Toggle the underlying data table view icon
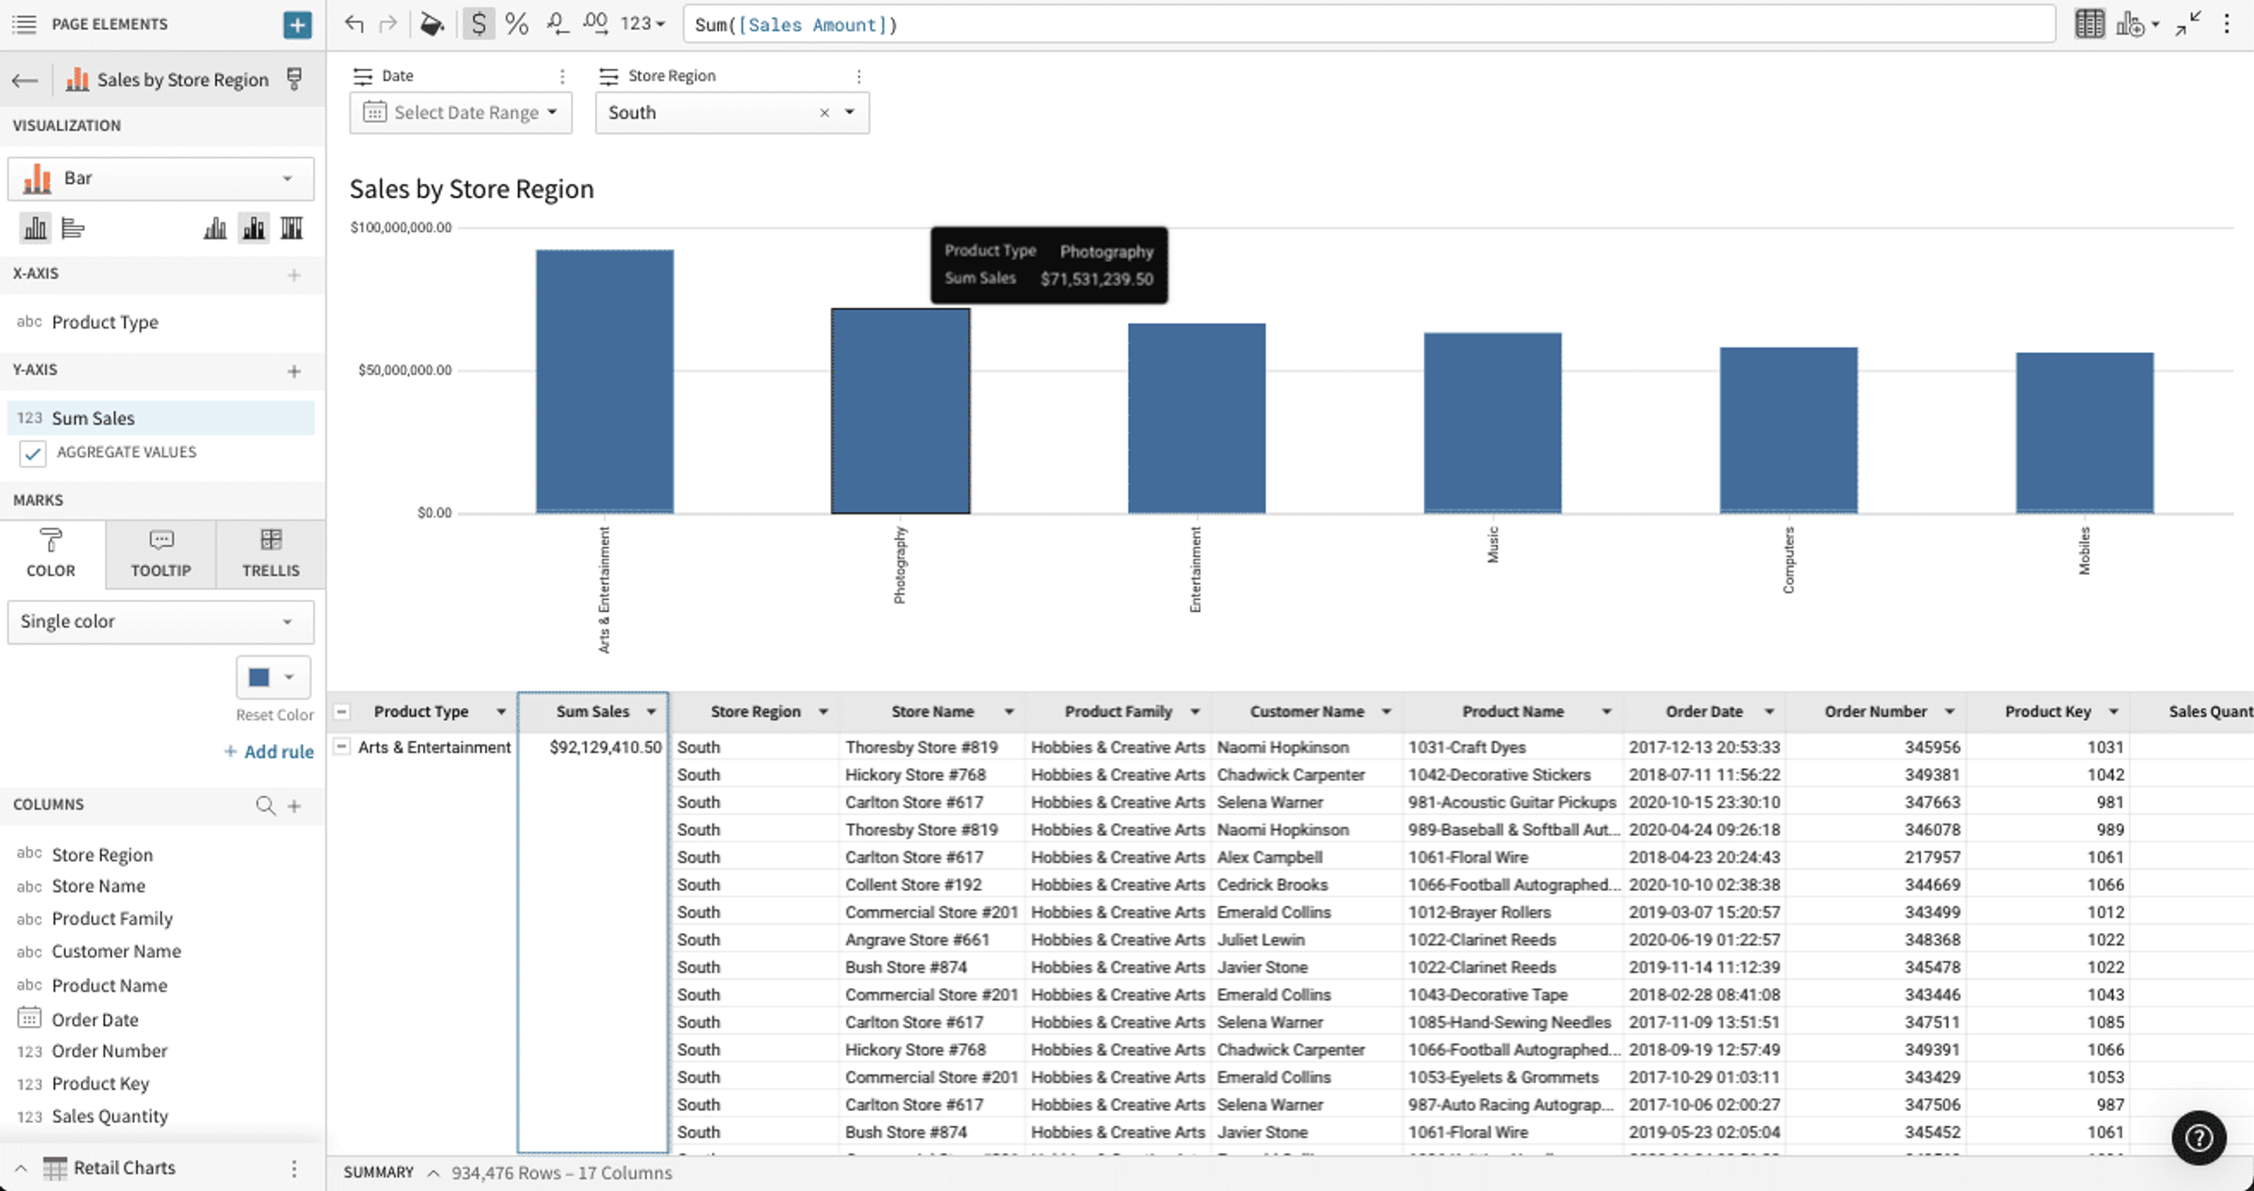Screen dimensions: 2254x1191 pyautogui.click(x=2090, y=23)
